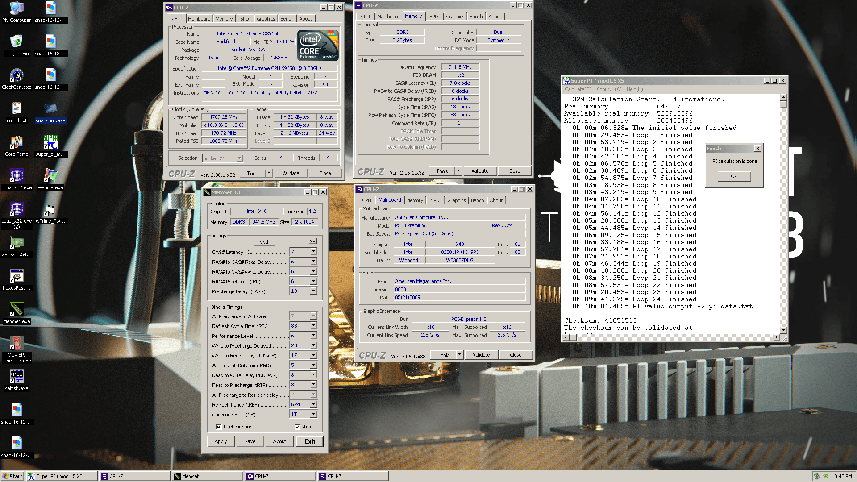Screen dimensions: 857x482
Task: Click the Core Speed value 4709.25 MHz
Action: click(x=224, y=117)
